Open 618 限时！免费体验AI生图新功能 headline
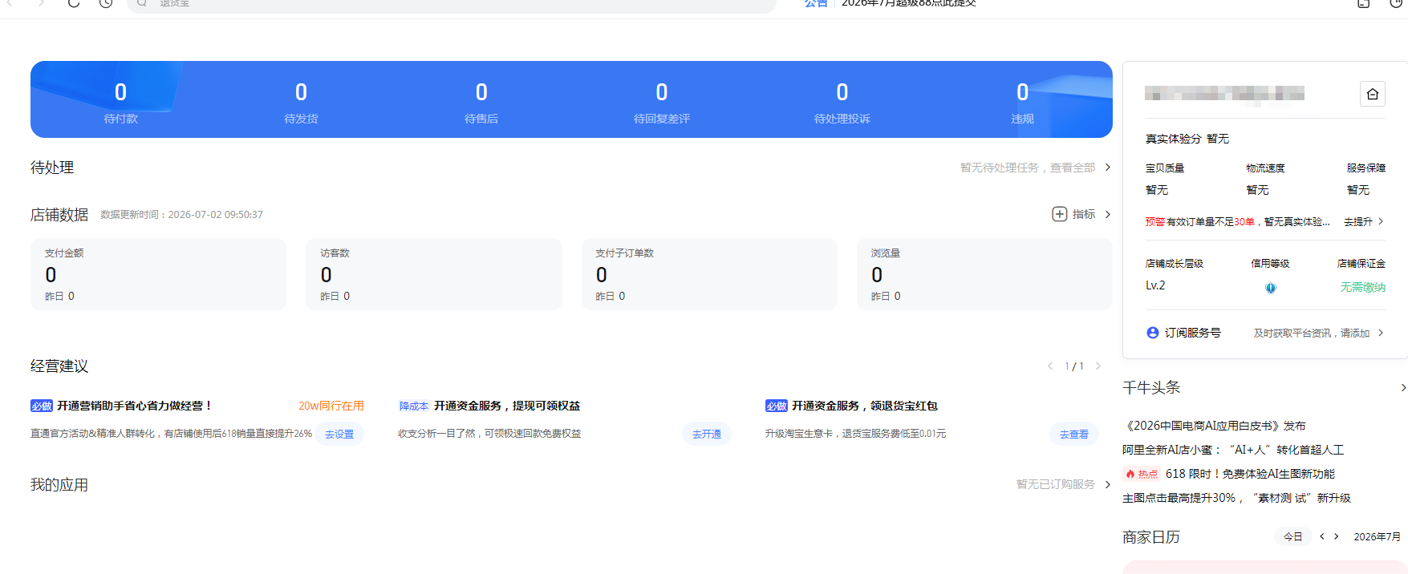Viewport: 1408px width, 574px height. [1250, 474]
